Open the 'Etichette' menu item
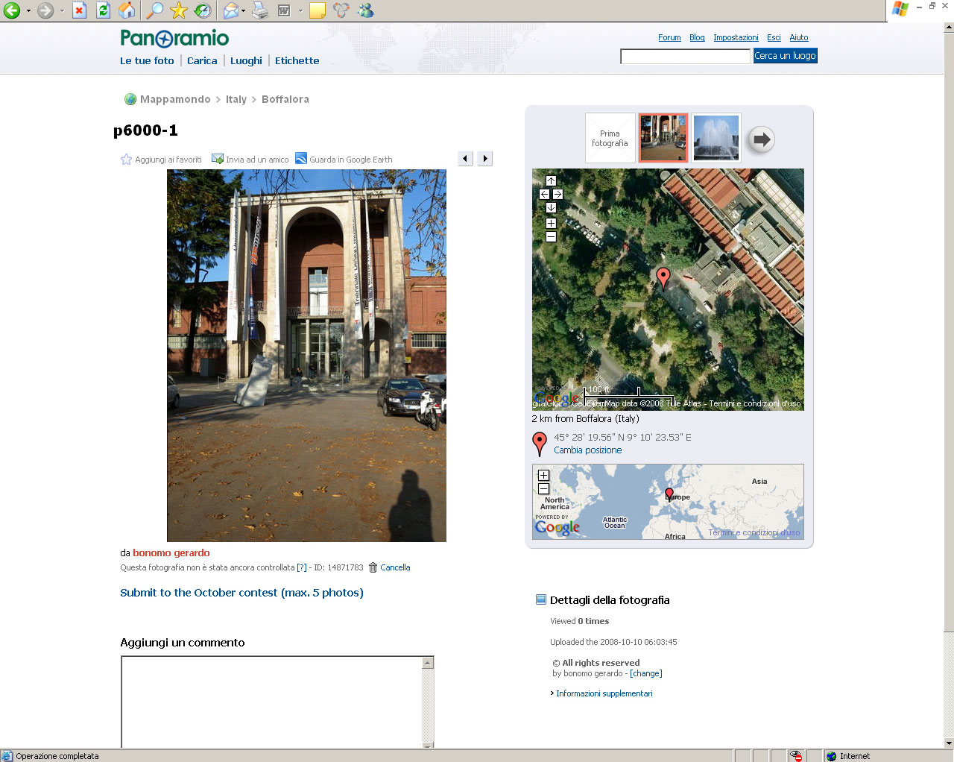954x762 pixels. (x=297, y=61)
